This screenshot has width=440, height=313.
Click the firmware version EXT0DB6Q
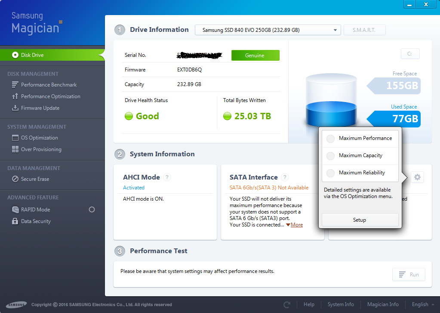[x=189, y=70]
